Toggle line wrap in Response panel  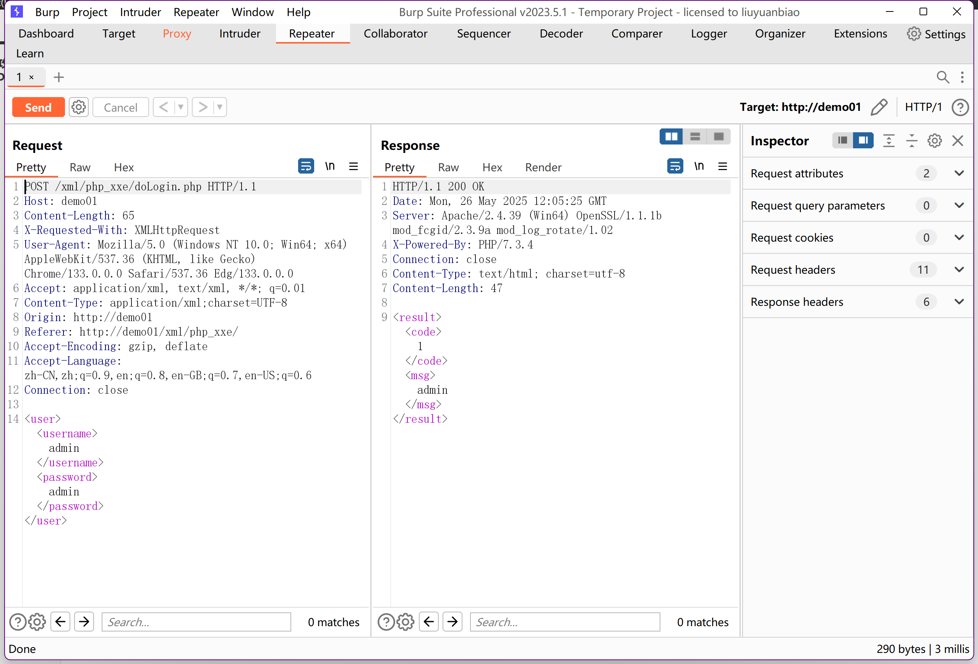pos(675,166)
